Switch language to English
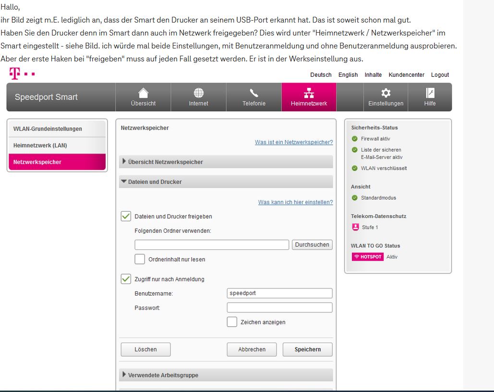 tap(348, 75)
